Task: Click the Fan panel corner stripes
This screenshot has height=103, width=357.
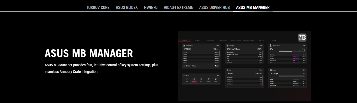Action: point(261,70)
